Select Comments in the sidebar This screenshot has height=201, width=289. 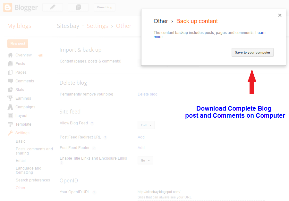pyautogui.click(x=25, y=81)
